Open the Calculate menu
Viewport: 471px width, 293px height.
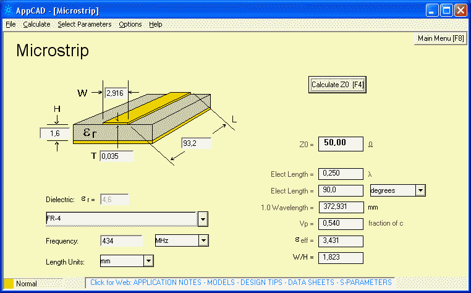coord(36,24)
